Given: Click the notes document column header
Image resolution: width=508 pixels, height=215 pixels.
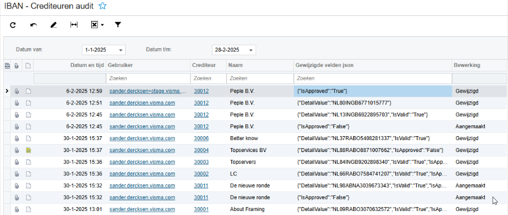Looking at the screenshot, I should click(x=28, y=66).
